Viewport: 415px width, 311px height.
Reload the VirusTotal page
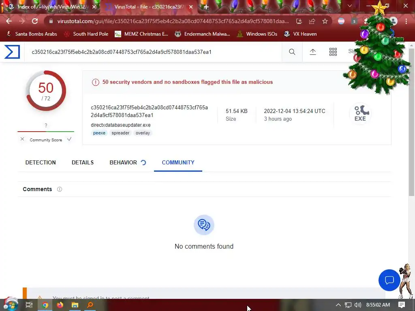tap(35, 21)
